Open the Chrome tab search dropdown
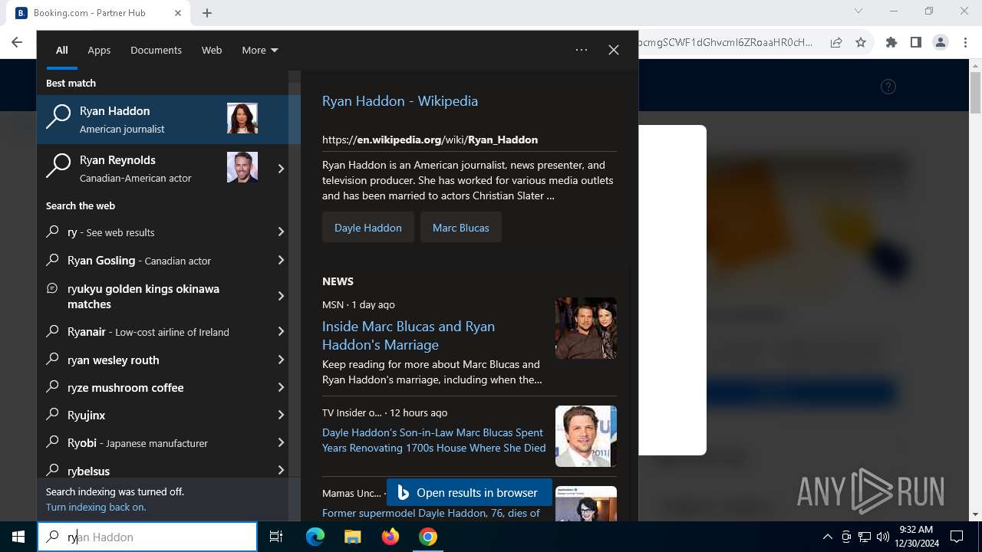This screenshot has height=552, width=982. pos(858,11)
